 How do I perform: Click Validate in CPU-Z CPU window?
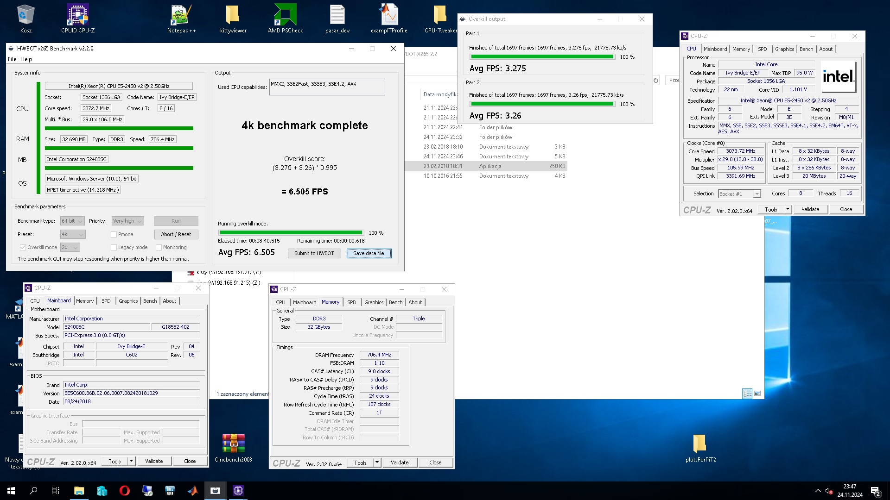pos(810,209)
